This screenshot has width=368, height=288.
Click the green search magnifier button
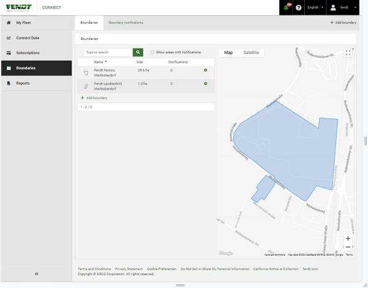tap(138, 53)
